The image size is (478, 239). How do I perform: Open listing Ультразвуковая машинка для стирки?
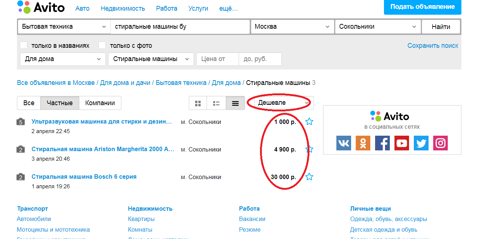[x=102, y=122]
